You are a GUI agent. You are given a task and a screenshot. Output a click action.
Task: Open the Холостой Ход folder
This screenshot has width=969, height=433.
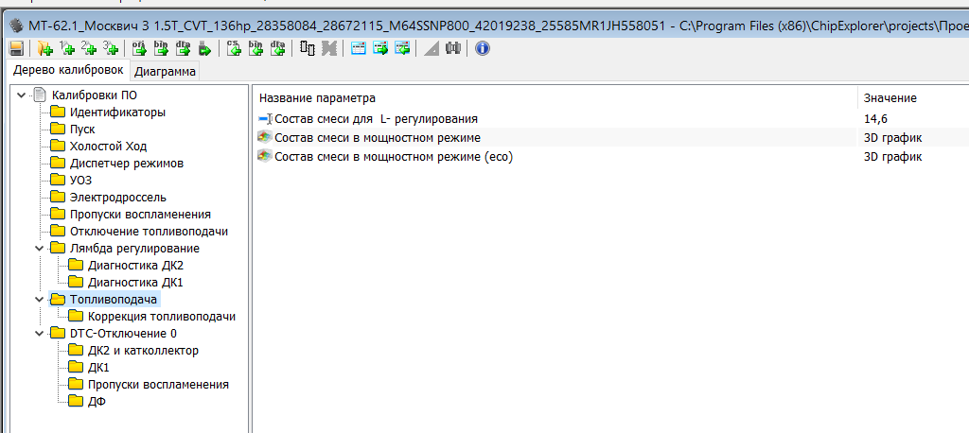(x=107, y=147)
